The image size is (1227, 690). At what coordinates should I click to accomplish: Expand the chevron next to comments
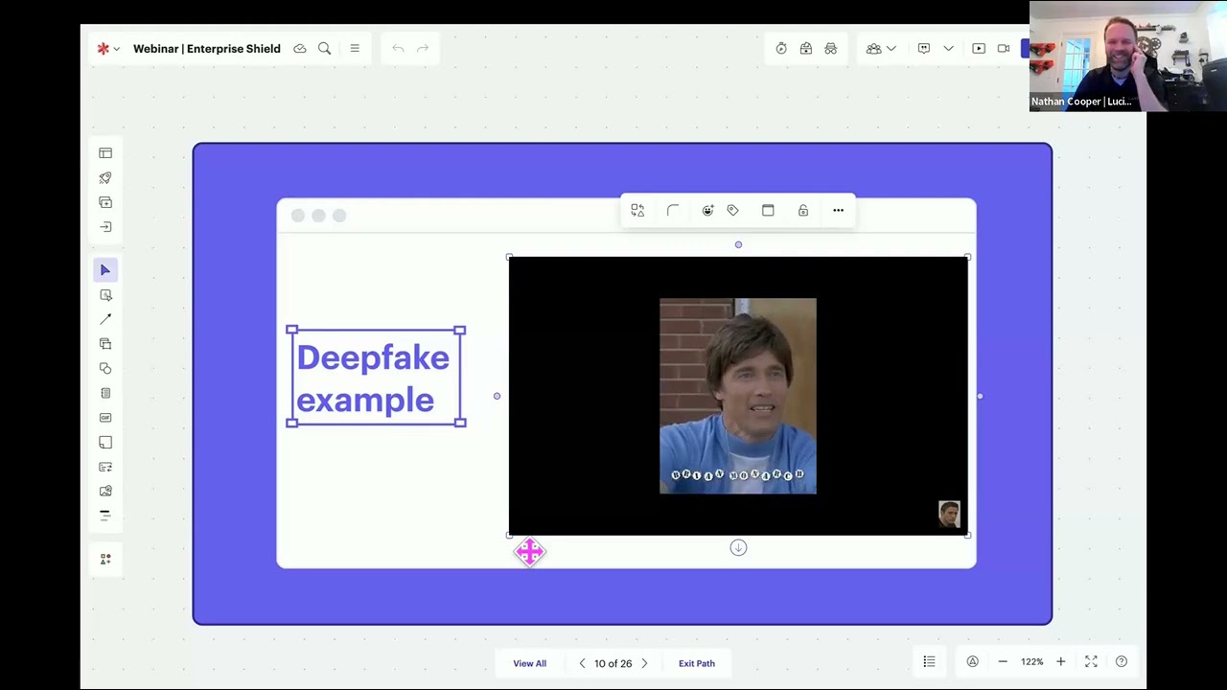(x=948, y=49)
